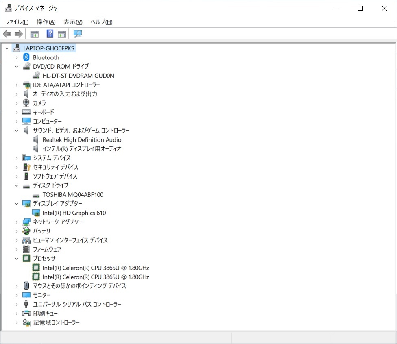Viewport: 397px width, 344px height.
Task: Collapse the ディスプレイ アダプター node
Action: tap(16, 204)
